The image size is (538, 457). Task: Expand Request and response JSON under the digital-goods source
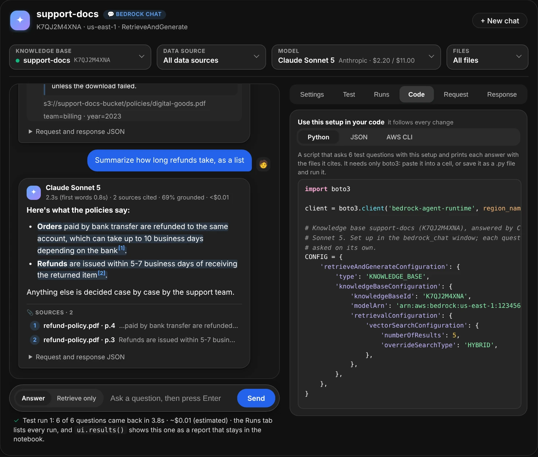(77, 132)
